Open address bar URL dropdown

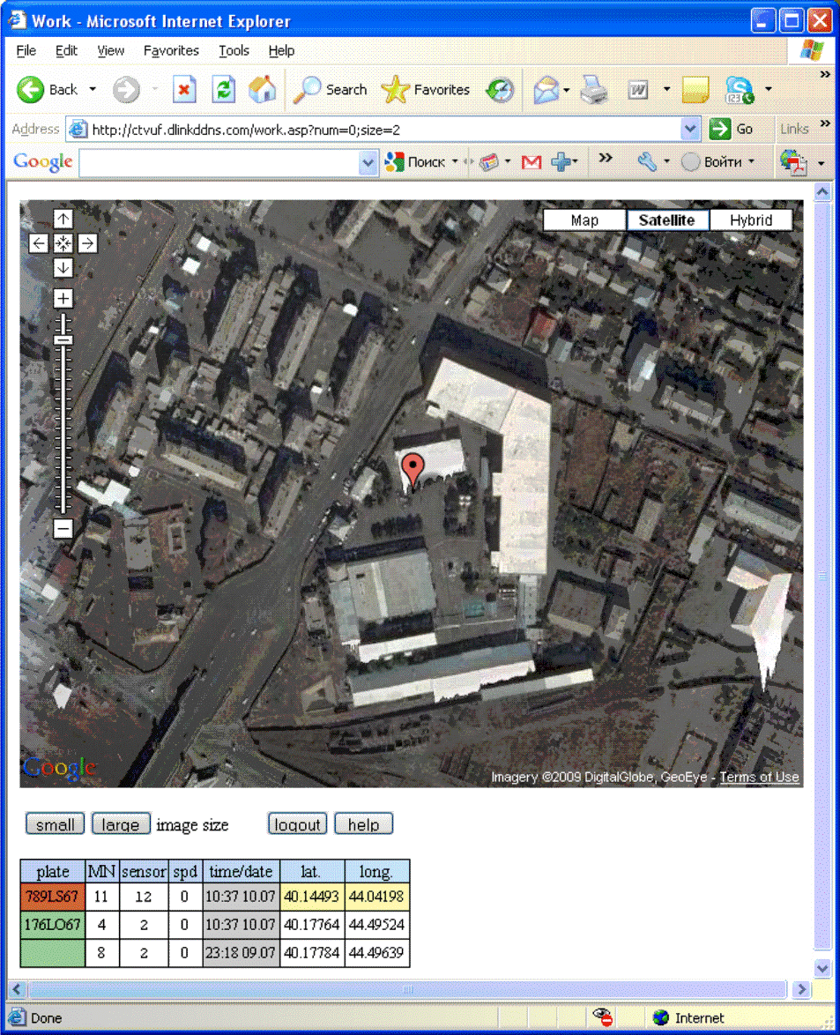(690, 130)
